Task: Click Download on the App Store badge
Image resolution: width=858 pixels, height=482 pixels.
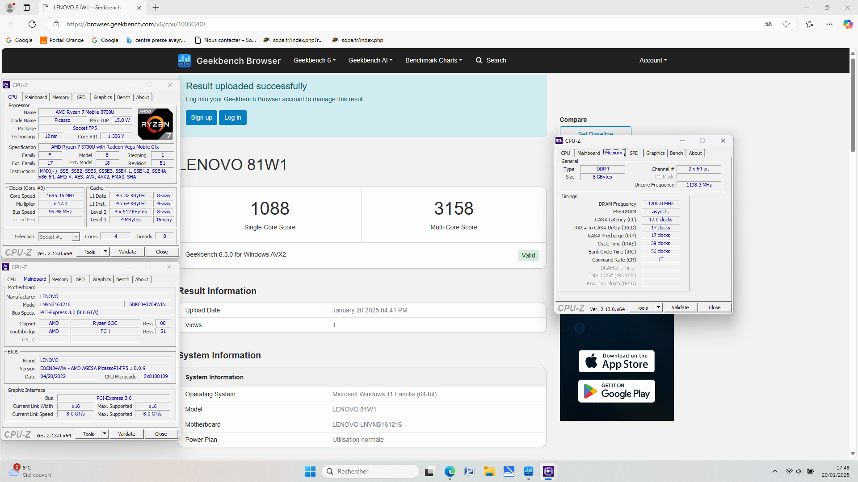Action: [617, 361]
